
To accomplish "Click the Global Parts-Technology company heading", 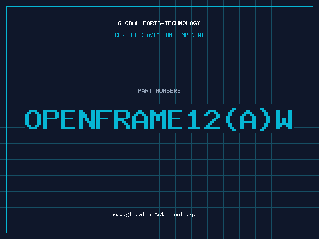I will pos(159,23).
